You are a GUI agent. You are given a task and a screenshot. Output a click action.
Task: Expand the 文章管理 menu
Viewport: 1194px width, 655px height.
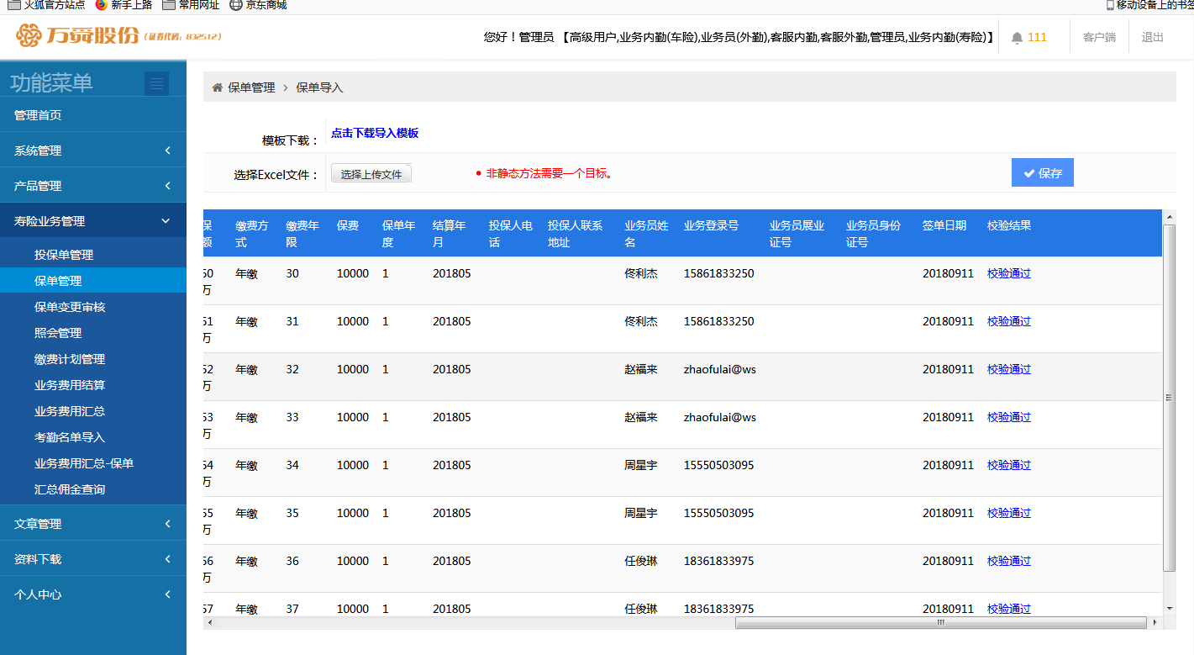click(x=92, y=524)
